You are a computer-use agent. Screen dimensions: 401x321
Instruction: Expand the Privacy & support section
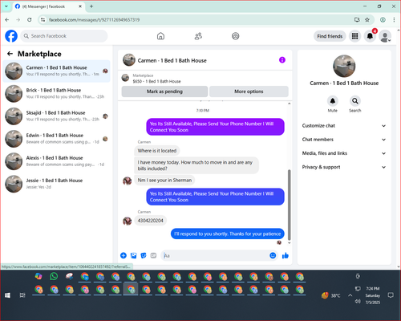pyautogui.click(x=344, y=167)
